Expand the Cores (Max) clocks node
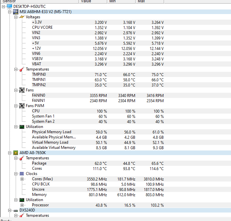 [x=22, y=179]
